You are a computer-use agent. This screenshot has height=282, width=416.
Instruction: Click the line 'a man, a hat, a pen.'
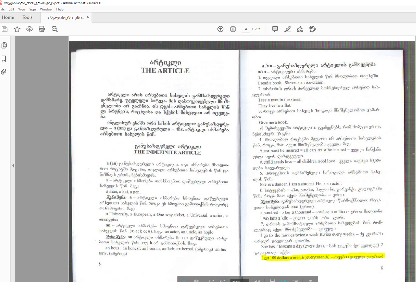(x=123, y=192)
